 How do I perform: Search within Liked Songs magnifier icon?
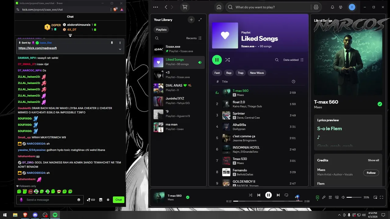[x=277, y=60]
